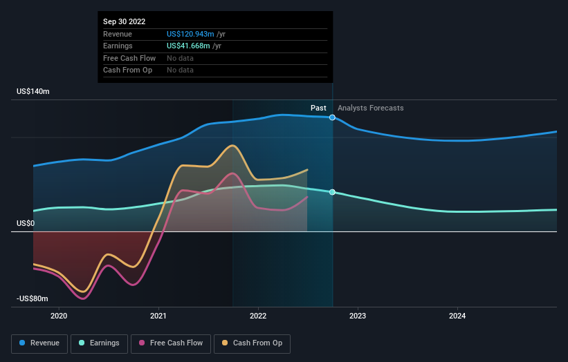Click the blue Revenue legend dot
Viewport: 568px width, 362px height.
point(22,343)
